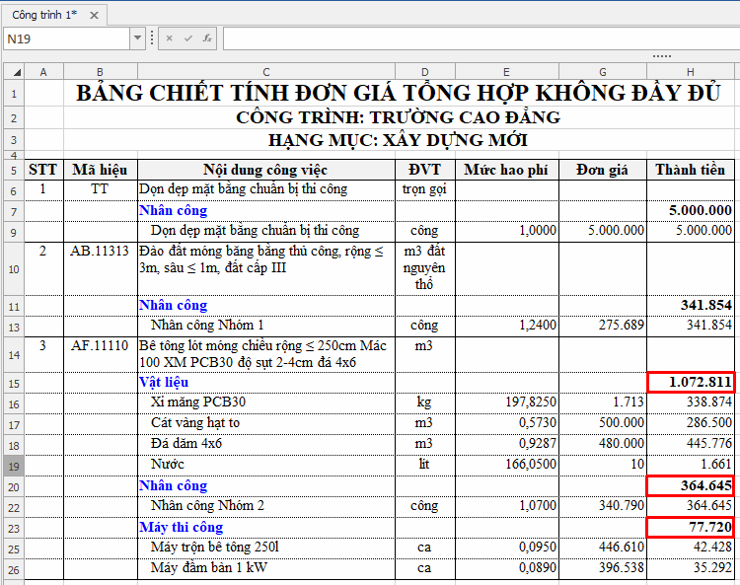
Task: Select column D header
Action: click(x=424, y=72)
